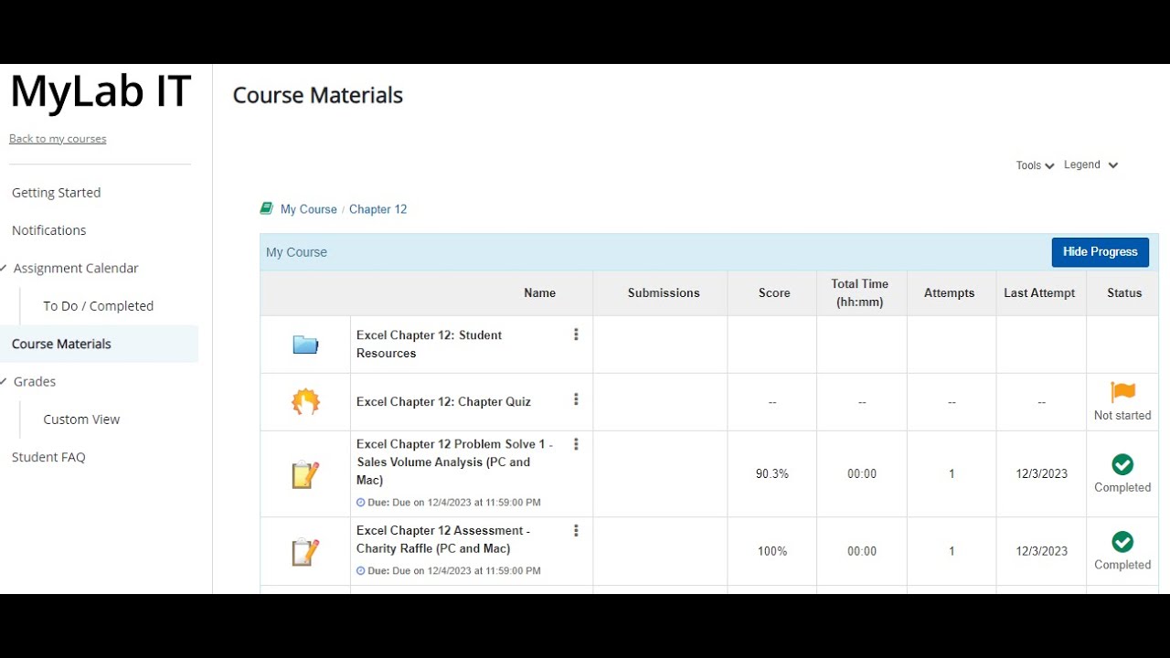Expand the Tools dropdown

1035,165
